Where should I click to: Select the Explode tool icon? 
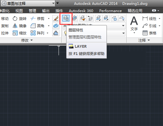(x=56, y=26)
